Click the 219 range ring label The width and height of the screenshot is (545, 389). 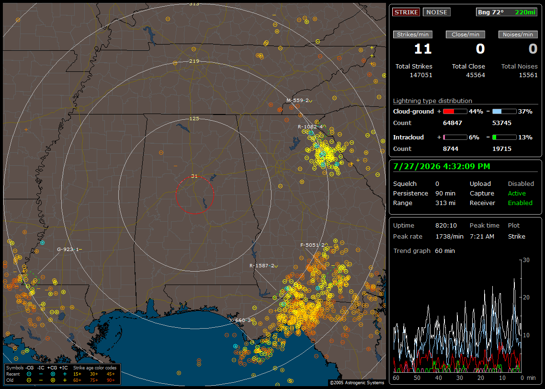pyautogui.click(x=194, y=61)
